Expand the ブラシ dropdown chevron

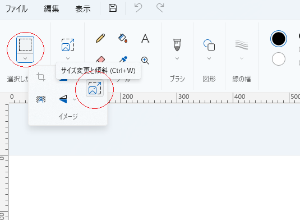pos(177,58)
